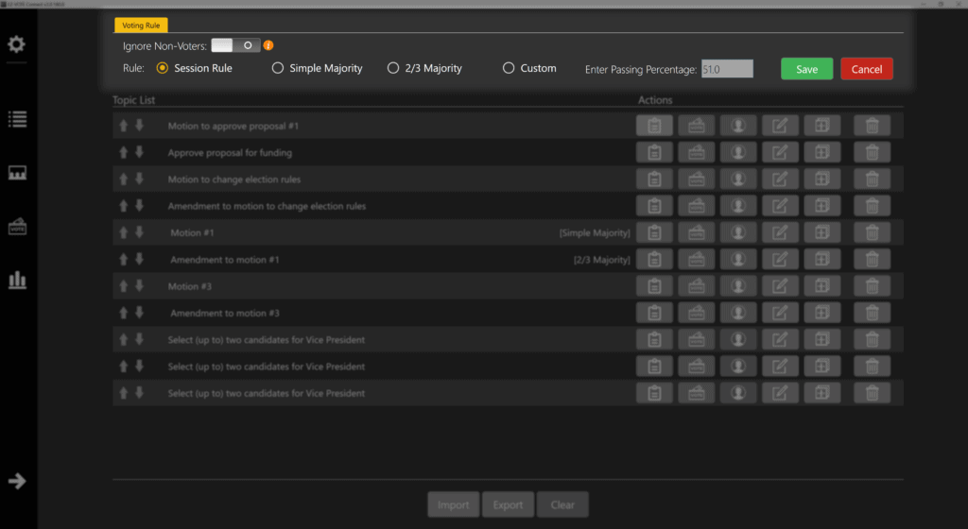Click clipboard icon for 'Motion to change election rules'
968x529 pixels.
(654, 179)
